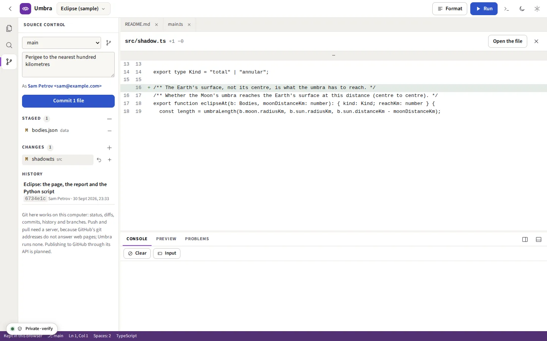Viewport: 547px width, 341px height.
Task: Click commit hash 6734e1c
Action: point(35,199)
